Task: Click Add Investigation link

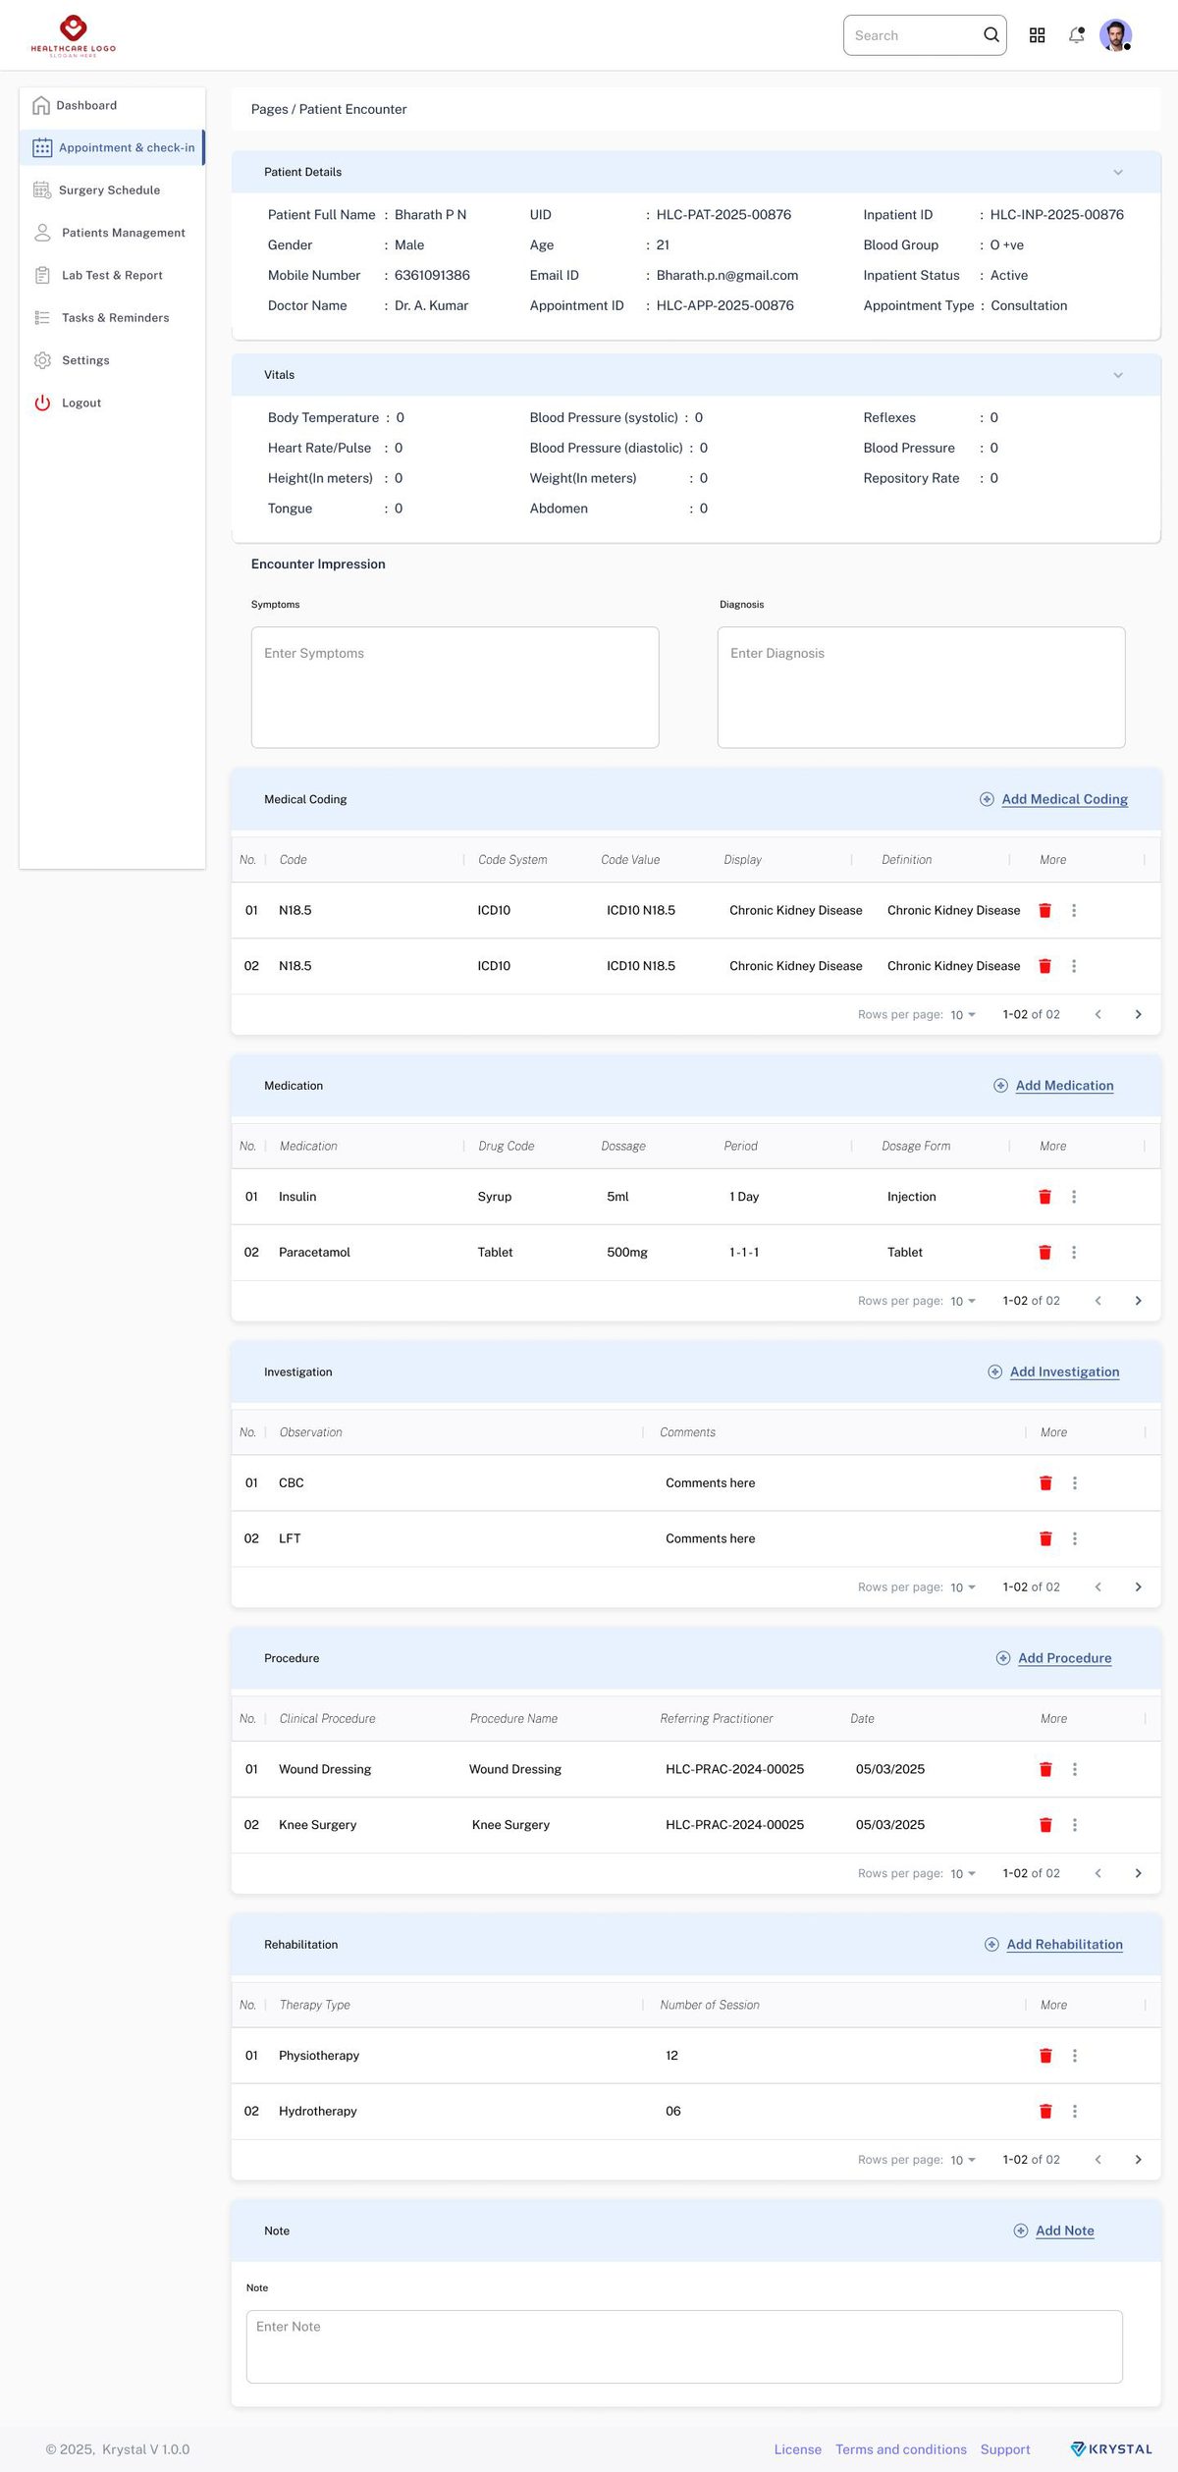Action: pyautogui.click(x=1054, y=1372)
